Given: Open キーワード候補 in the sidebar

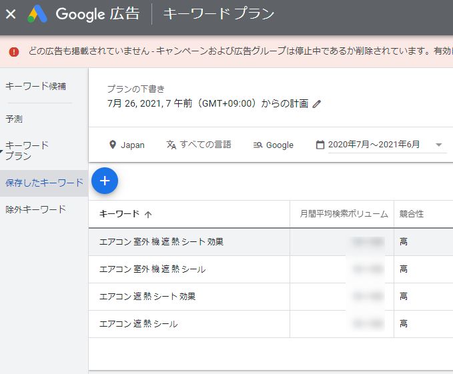Looking at the screenshot, I should [x=35, y=86].
